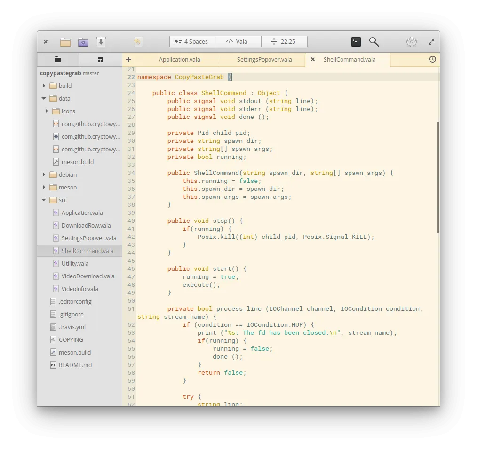The width and height of the screenshot is (477, 450).
Task: Open the README.md file
Action: [x=79, y=365]
